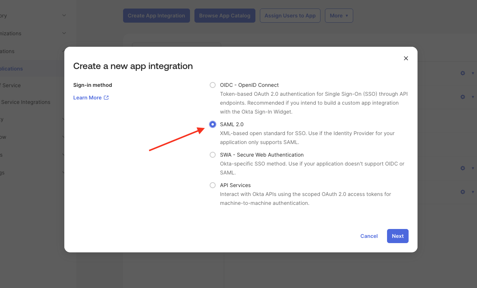Choose the SWA - Secure Web Authentication option

[x=213, y=155]
